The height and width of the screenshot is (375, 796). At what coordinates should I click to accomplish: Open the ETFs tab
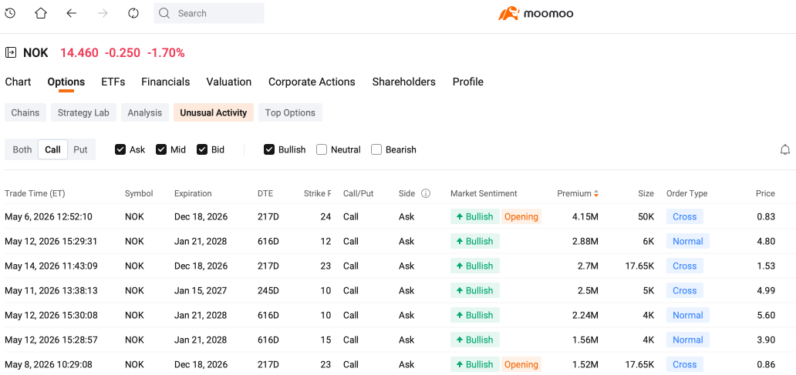(x=113, y=82)
